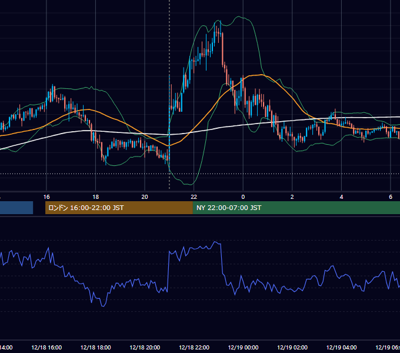Select the blue session band before ロンドン

click(16, 208)
